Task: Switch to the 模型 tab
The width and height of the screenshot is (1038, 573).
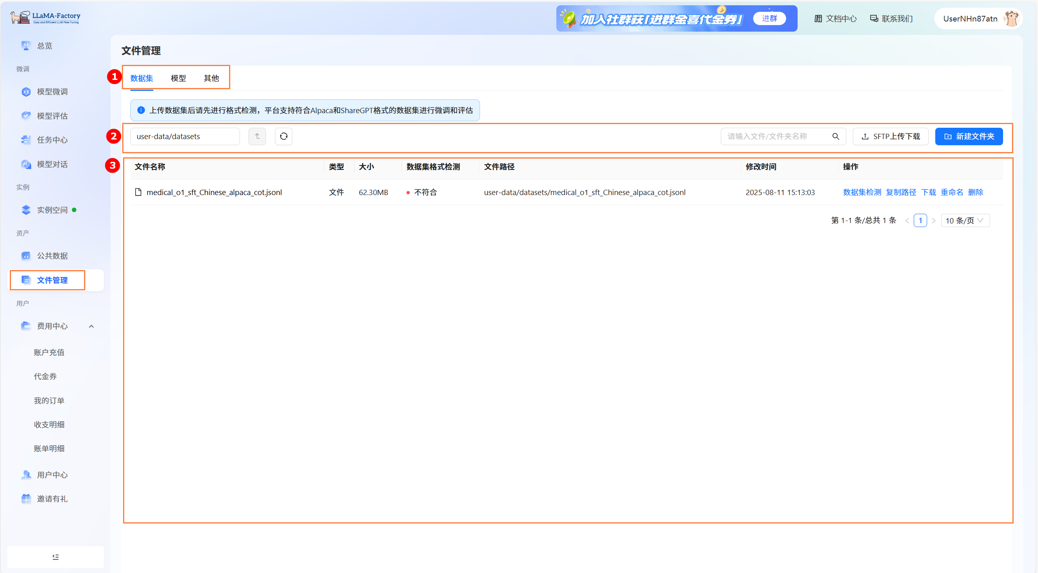Action: pyautogui.click(x=178, y=78)
